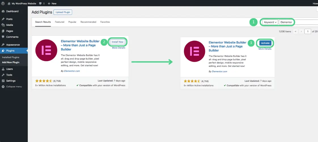Switch to the Search Results tab
This screenshot has height=142, width=318.
coord(43,22)
